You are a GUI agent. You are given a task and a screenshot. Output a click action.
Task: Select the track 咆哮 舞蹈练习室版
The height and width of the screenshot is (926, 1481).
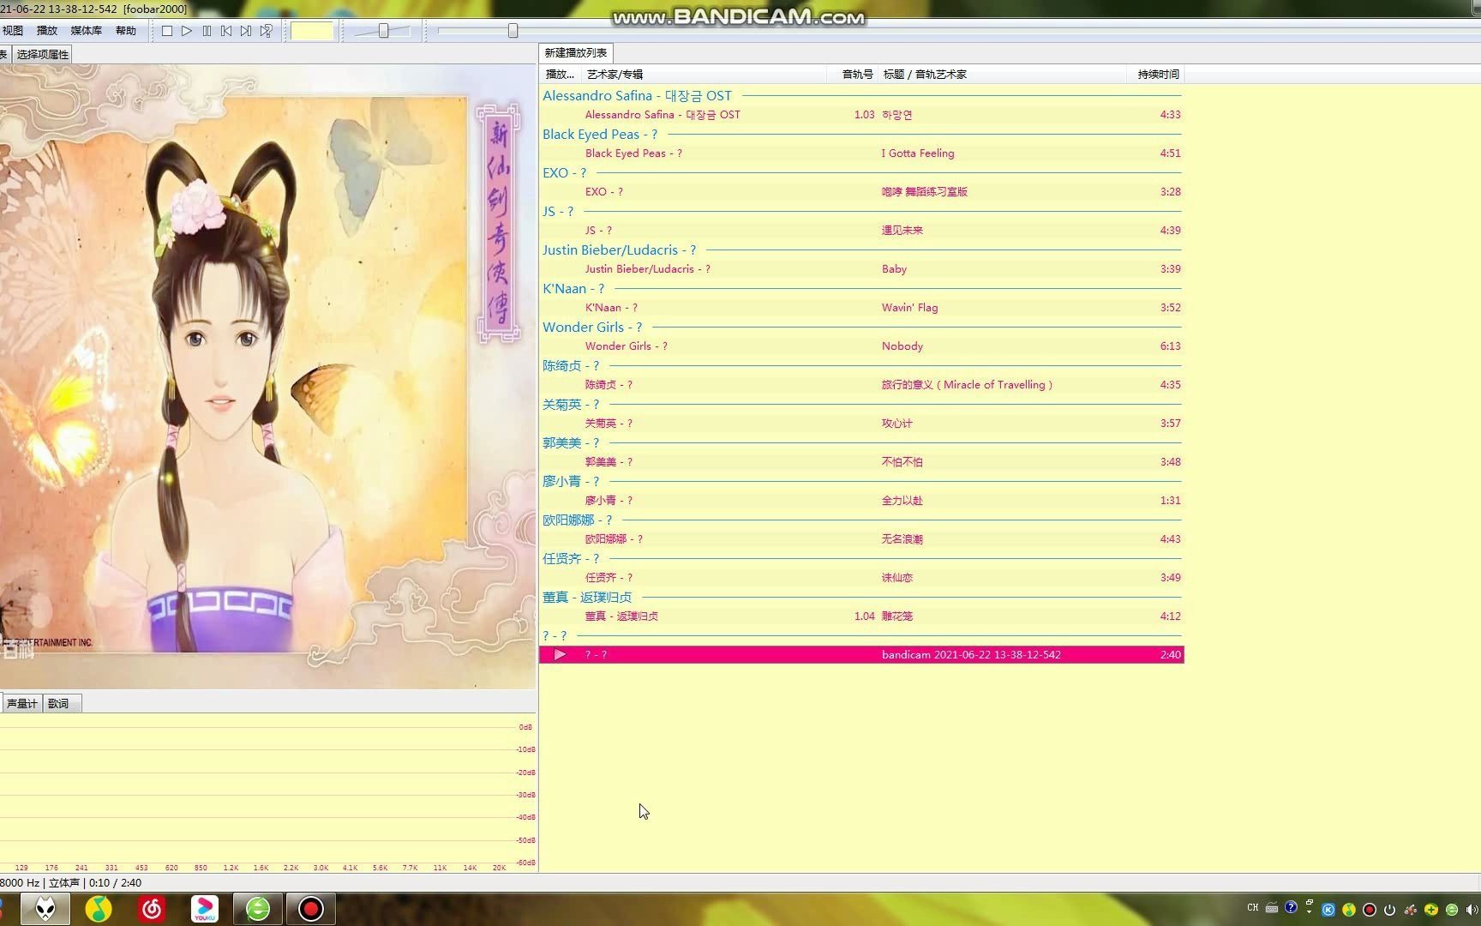tap(861, 192)
